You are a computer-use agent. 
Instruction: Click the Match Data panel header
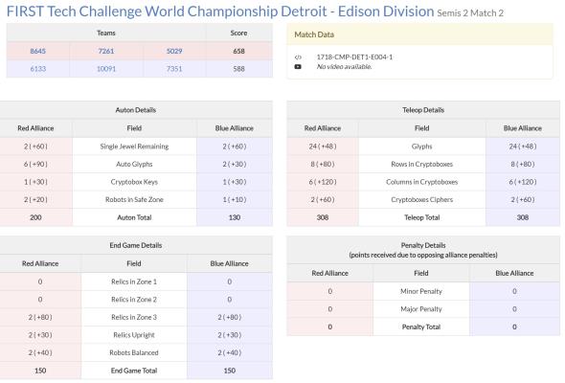(x=419, y=34)
